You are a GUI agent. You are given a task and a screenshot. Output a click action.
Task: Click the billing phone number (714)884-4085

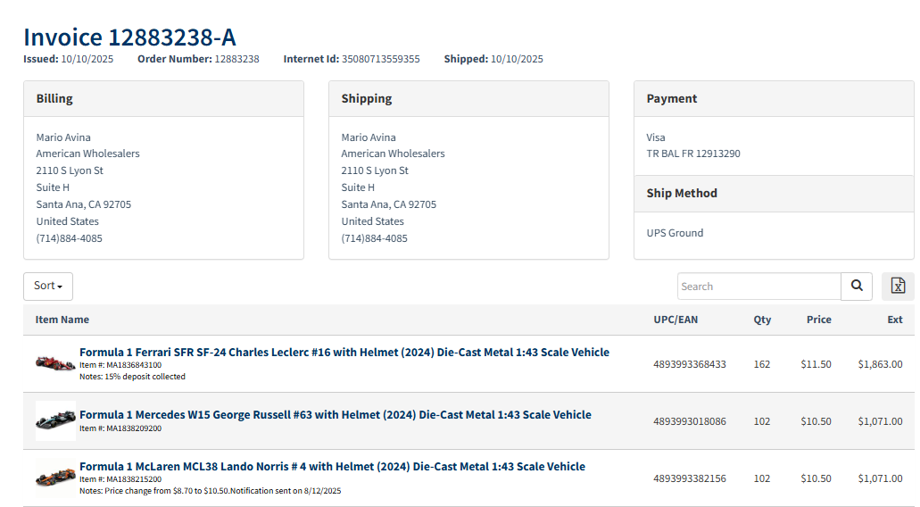pos(70,238)
